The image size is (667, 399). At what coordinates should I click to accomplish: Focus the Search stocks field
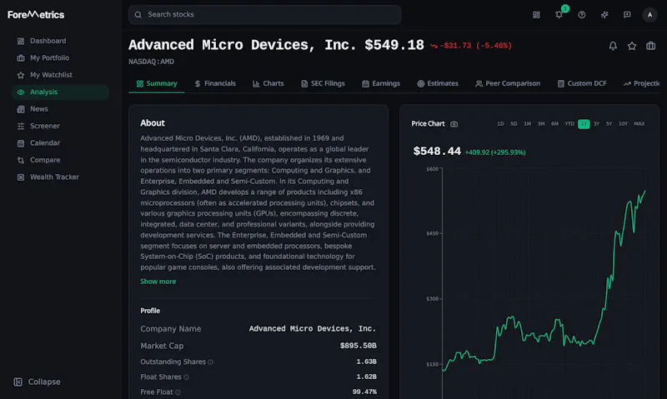click(x=264, y=14)
